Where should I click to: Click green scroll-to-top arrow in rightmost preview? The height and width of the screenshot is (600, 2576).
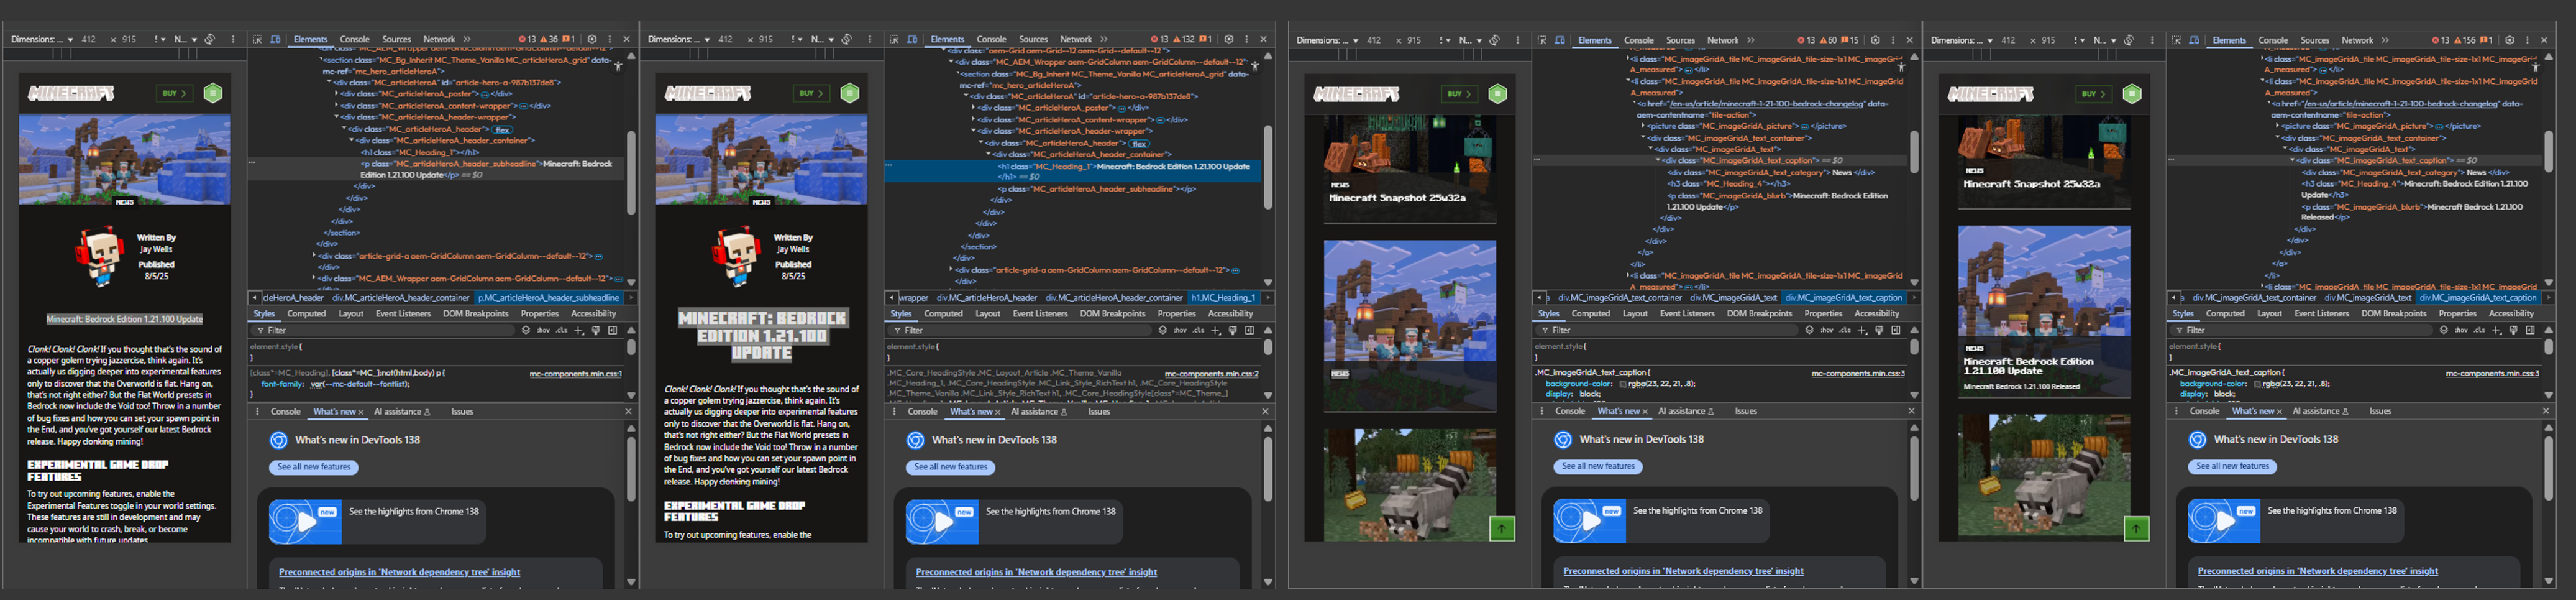point(2136,528)
